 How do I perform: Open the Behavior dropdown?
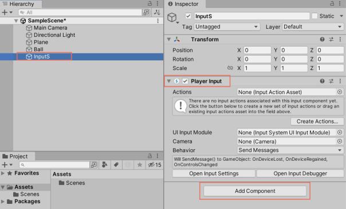click(x=290, y=150)
